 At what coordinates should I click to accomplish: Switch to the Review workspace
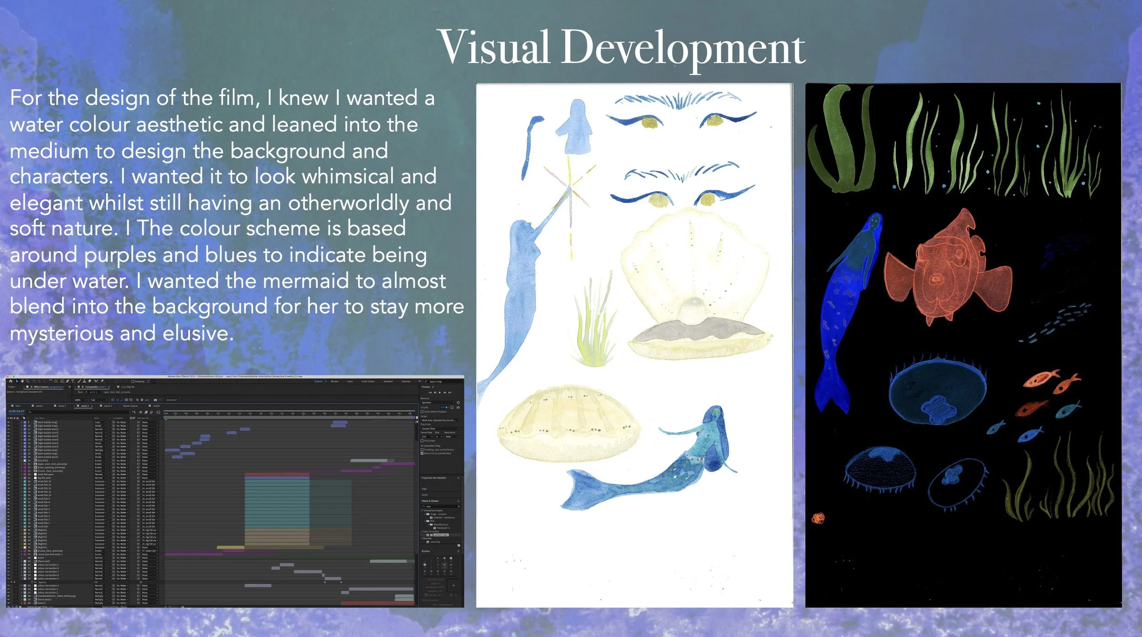click(334, 381)
